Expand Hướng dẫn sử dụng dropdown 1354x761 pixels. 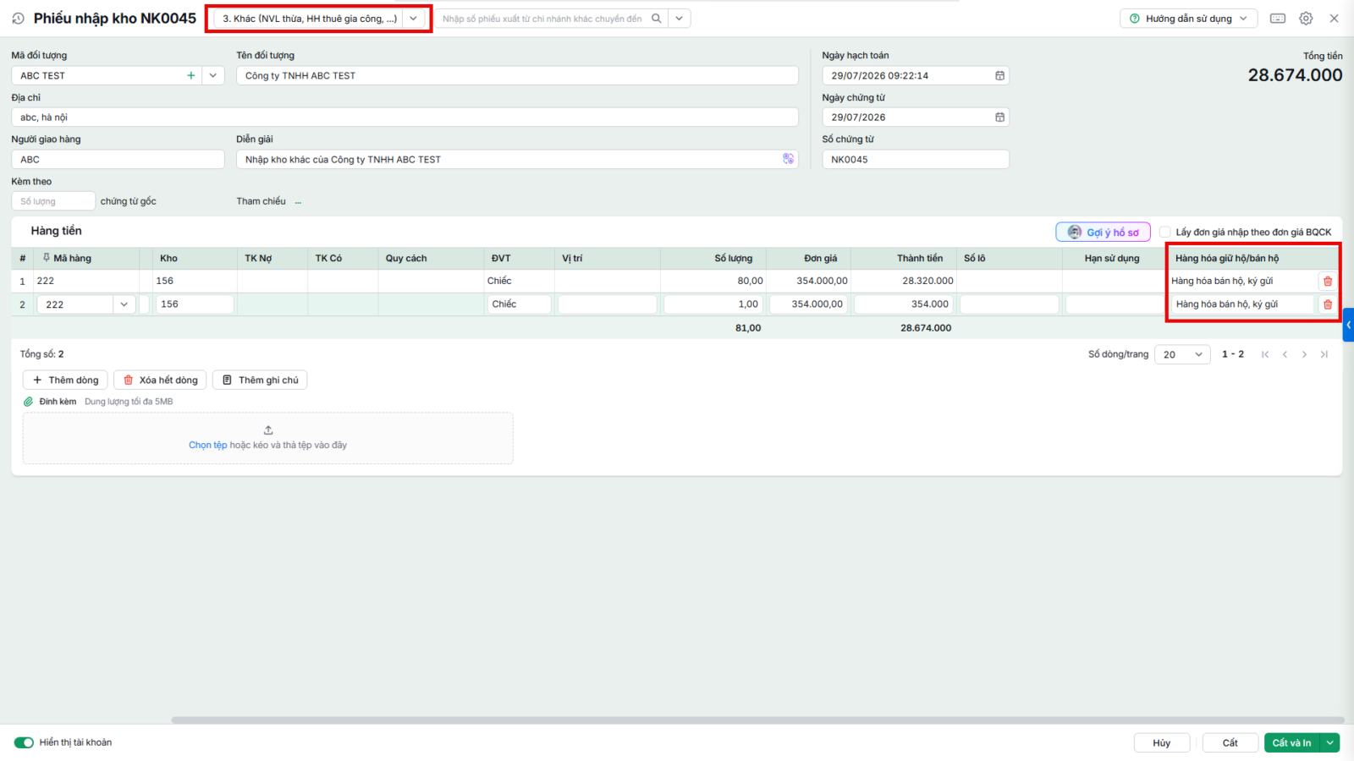coord(1188,19)
